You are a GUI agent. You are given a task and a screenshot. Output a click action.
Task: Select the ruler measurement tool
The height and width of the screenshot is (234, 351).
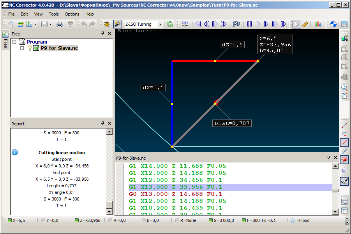pyautogui.click(x=305, y=24)
